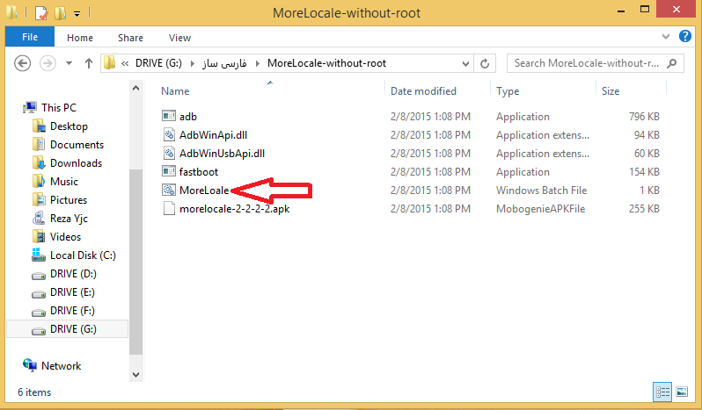This screenshot has width=702, height=410.
Task: Open address bar history dropdown
Action: coord(465,63)
